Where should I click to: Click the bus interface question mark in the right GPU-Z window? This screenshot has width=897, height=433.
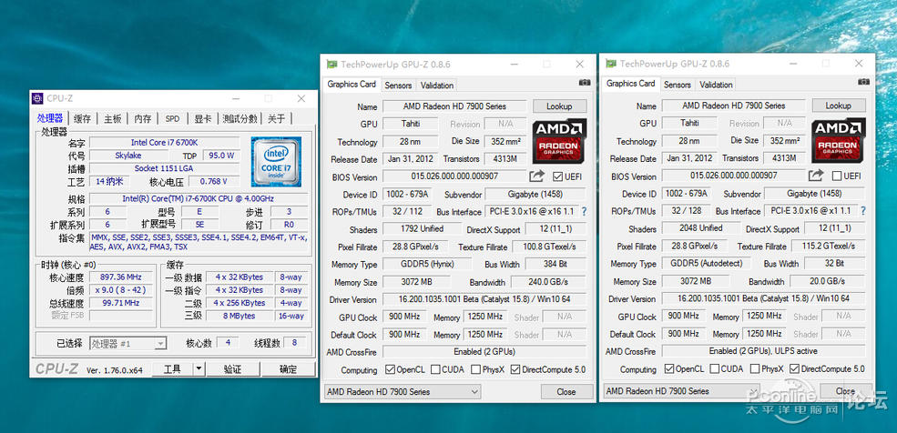(863, 211)
